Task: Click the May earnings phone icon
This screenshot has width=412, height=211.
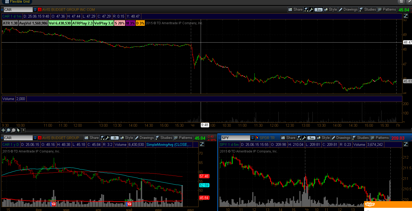Action: click(129, 204)
